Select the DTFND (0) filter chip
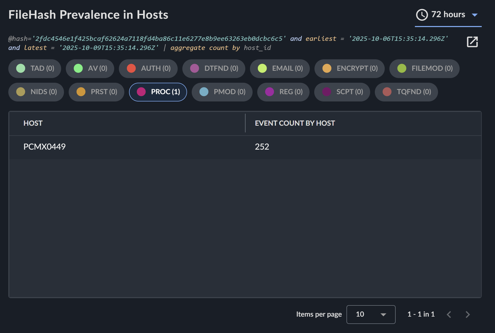This screenshot has height=333, width=495. tap(214, 68)
